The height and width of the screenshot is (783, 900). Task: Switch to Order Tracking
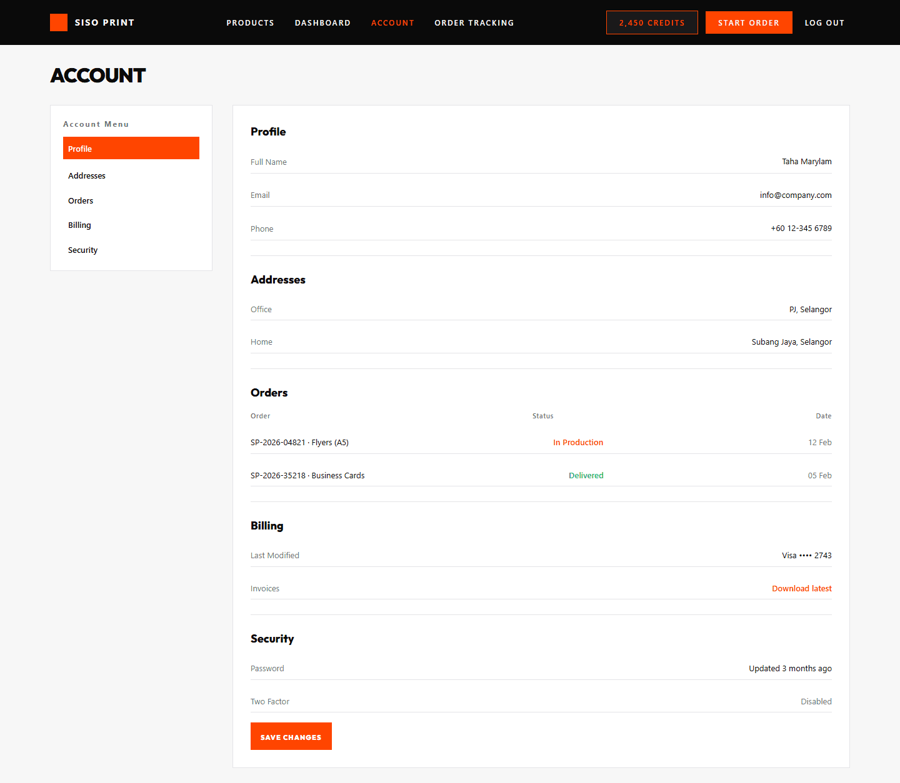[x=474, y=22]
